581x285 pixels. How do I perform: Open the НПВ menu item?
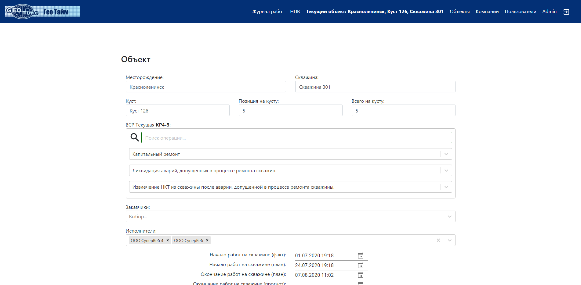point(295,12)
